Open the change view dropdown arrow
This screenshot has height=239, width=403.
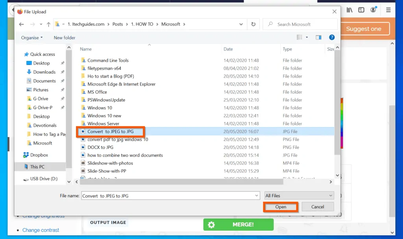[307, 37]
